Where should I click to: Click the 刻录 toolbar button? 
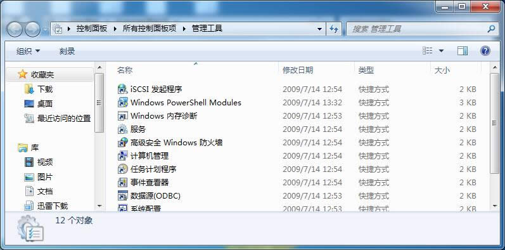tap(67, 51)
